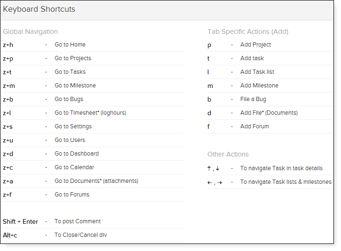Click the up and down arrow keys icon
341x251 pixels.
(x=214, y=168)
